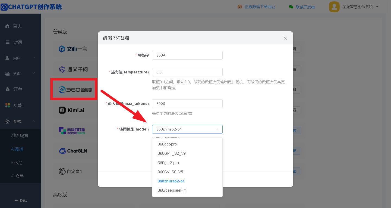Choose 360gpt-pro from the model list
This screenshot has height=208, width=391.
(x=187, y=144)
